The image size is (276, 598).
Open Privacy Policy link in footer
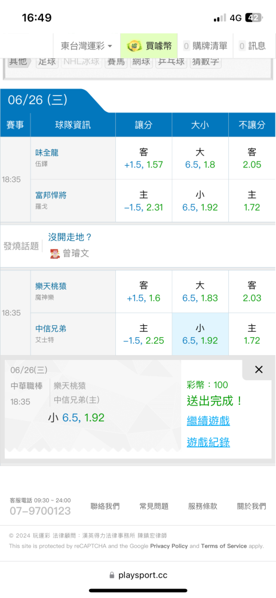[169, 546]
